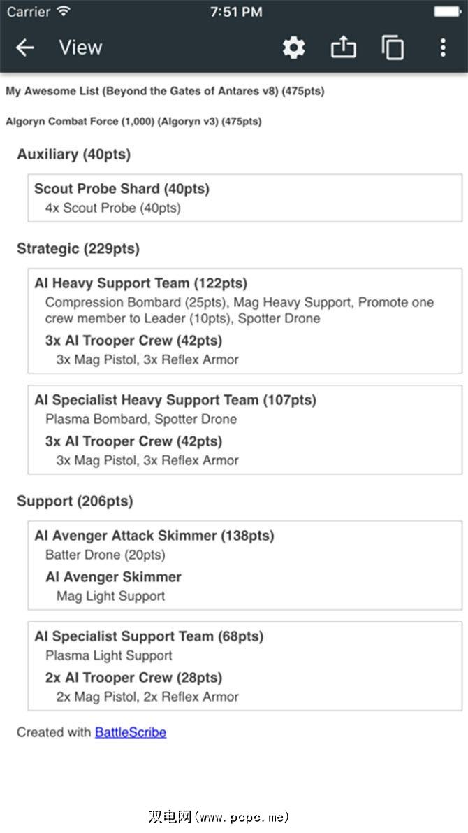
Task: Open the three-dot overflow menu
Action: (x=443, y=48)
